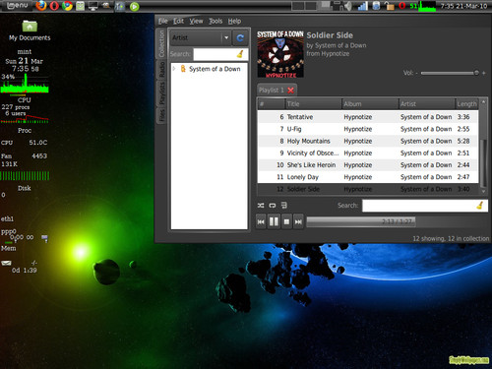The width and height of the screenshot is (492, 369).
Task: Open the My Documents desktop folder
Action: point(30,31)
